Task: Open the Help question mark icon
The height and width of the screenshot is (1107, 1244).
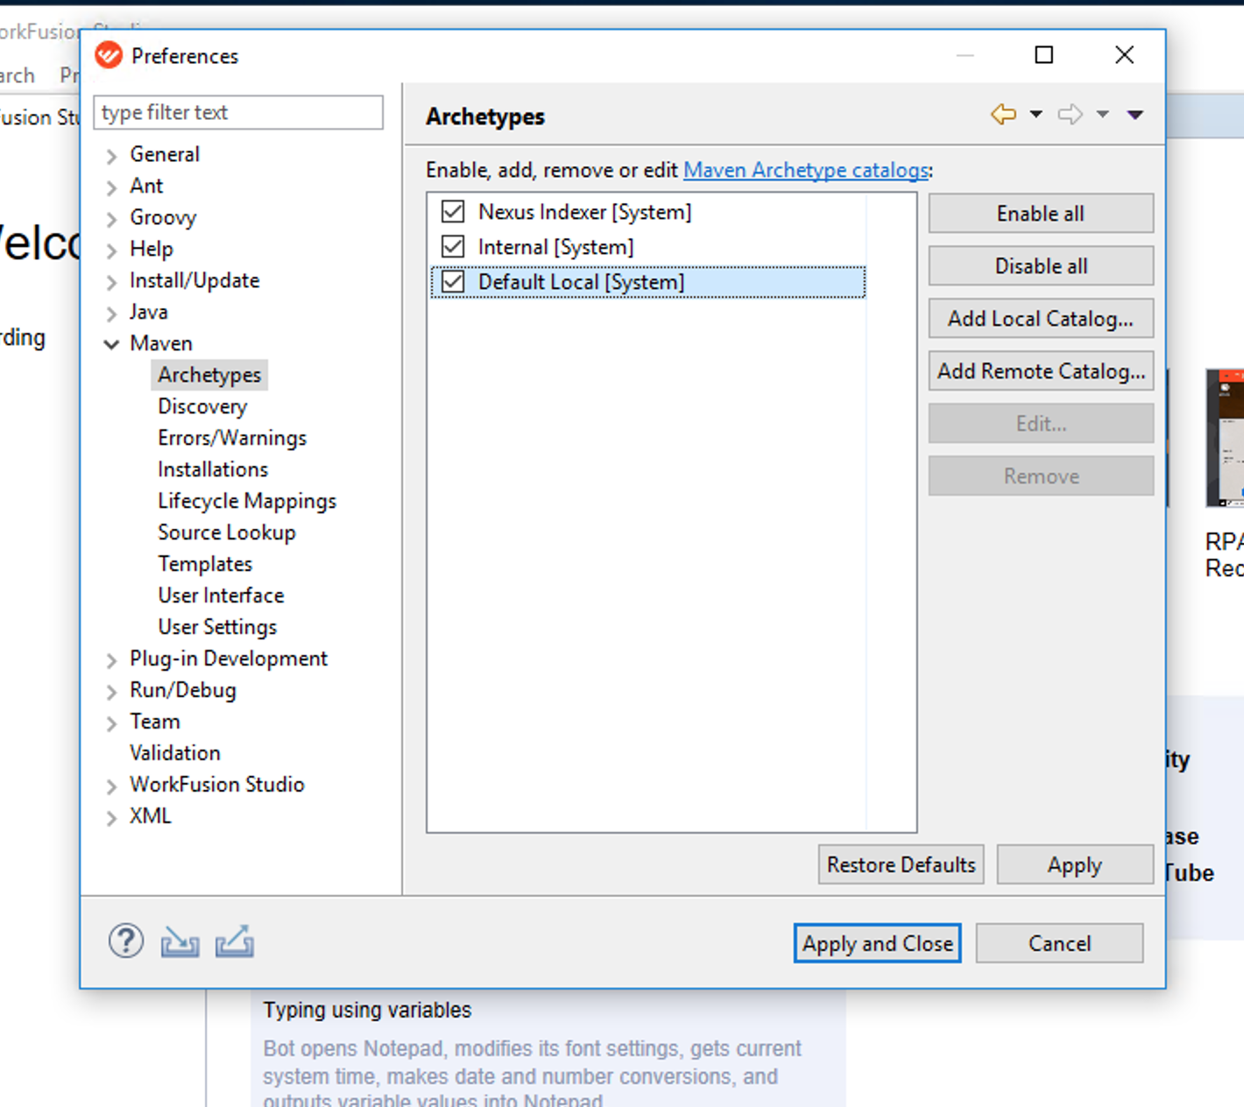Action: pyautogui.click(x=126, y=941)
